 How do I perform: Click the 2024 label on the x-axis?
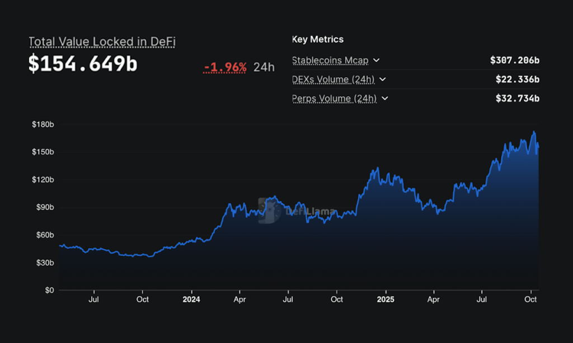point(191,299)
